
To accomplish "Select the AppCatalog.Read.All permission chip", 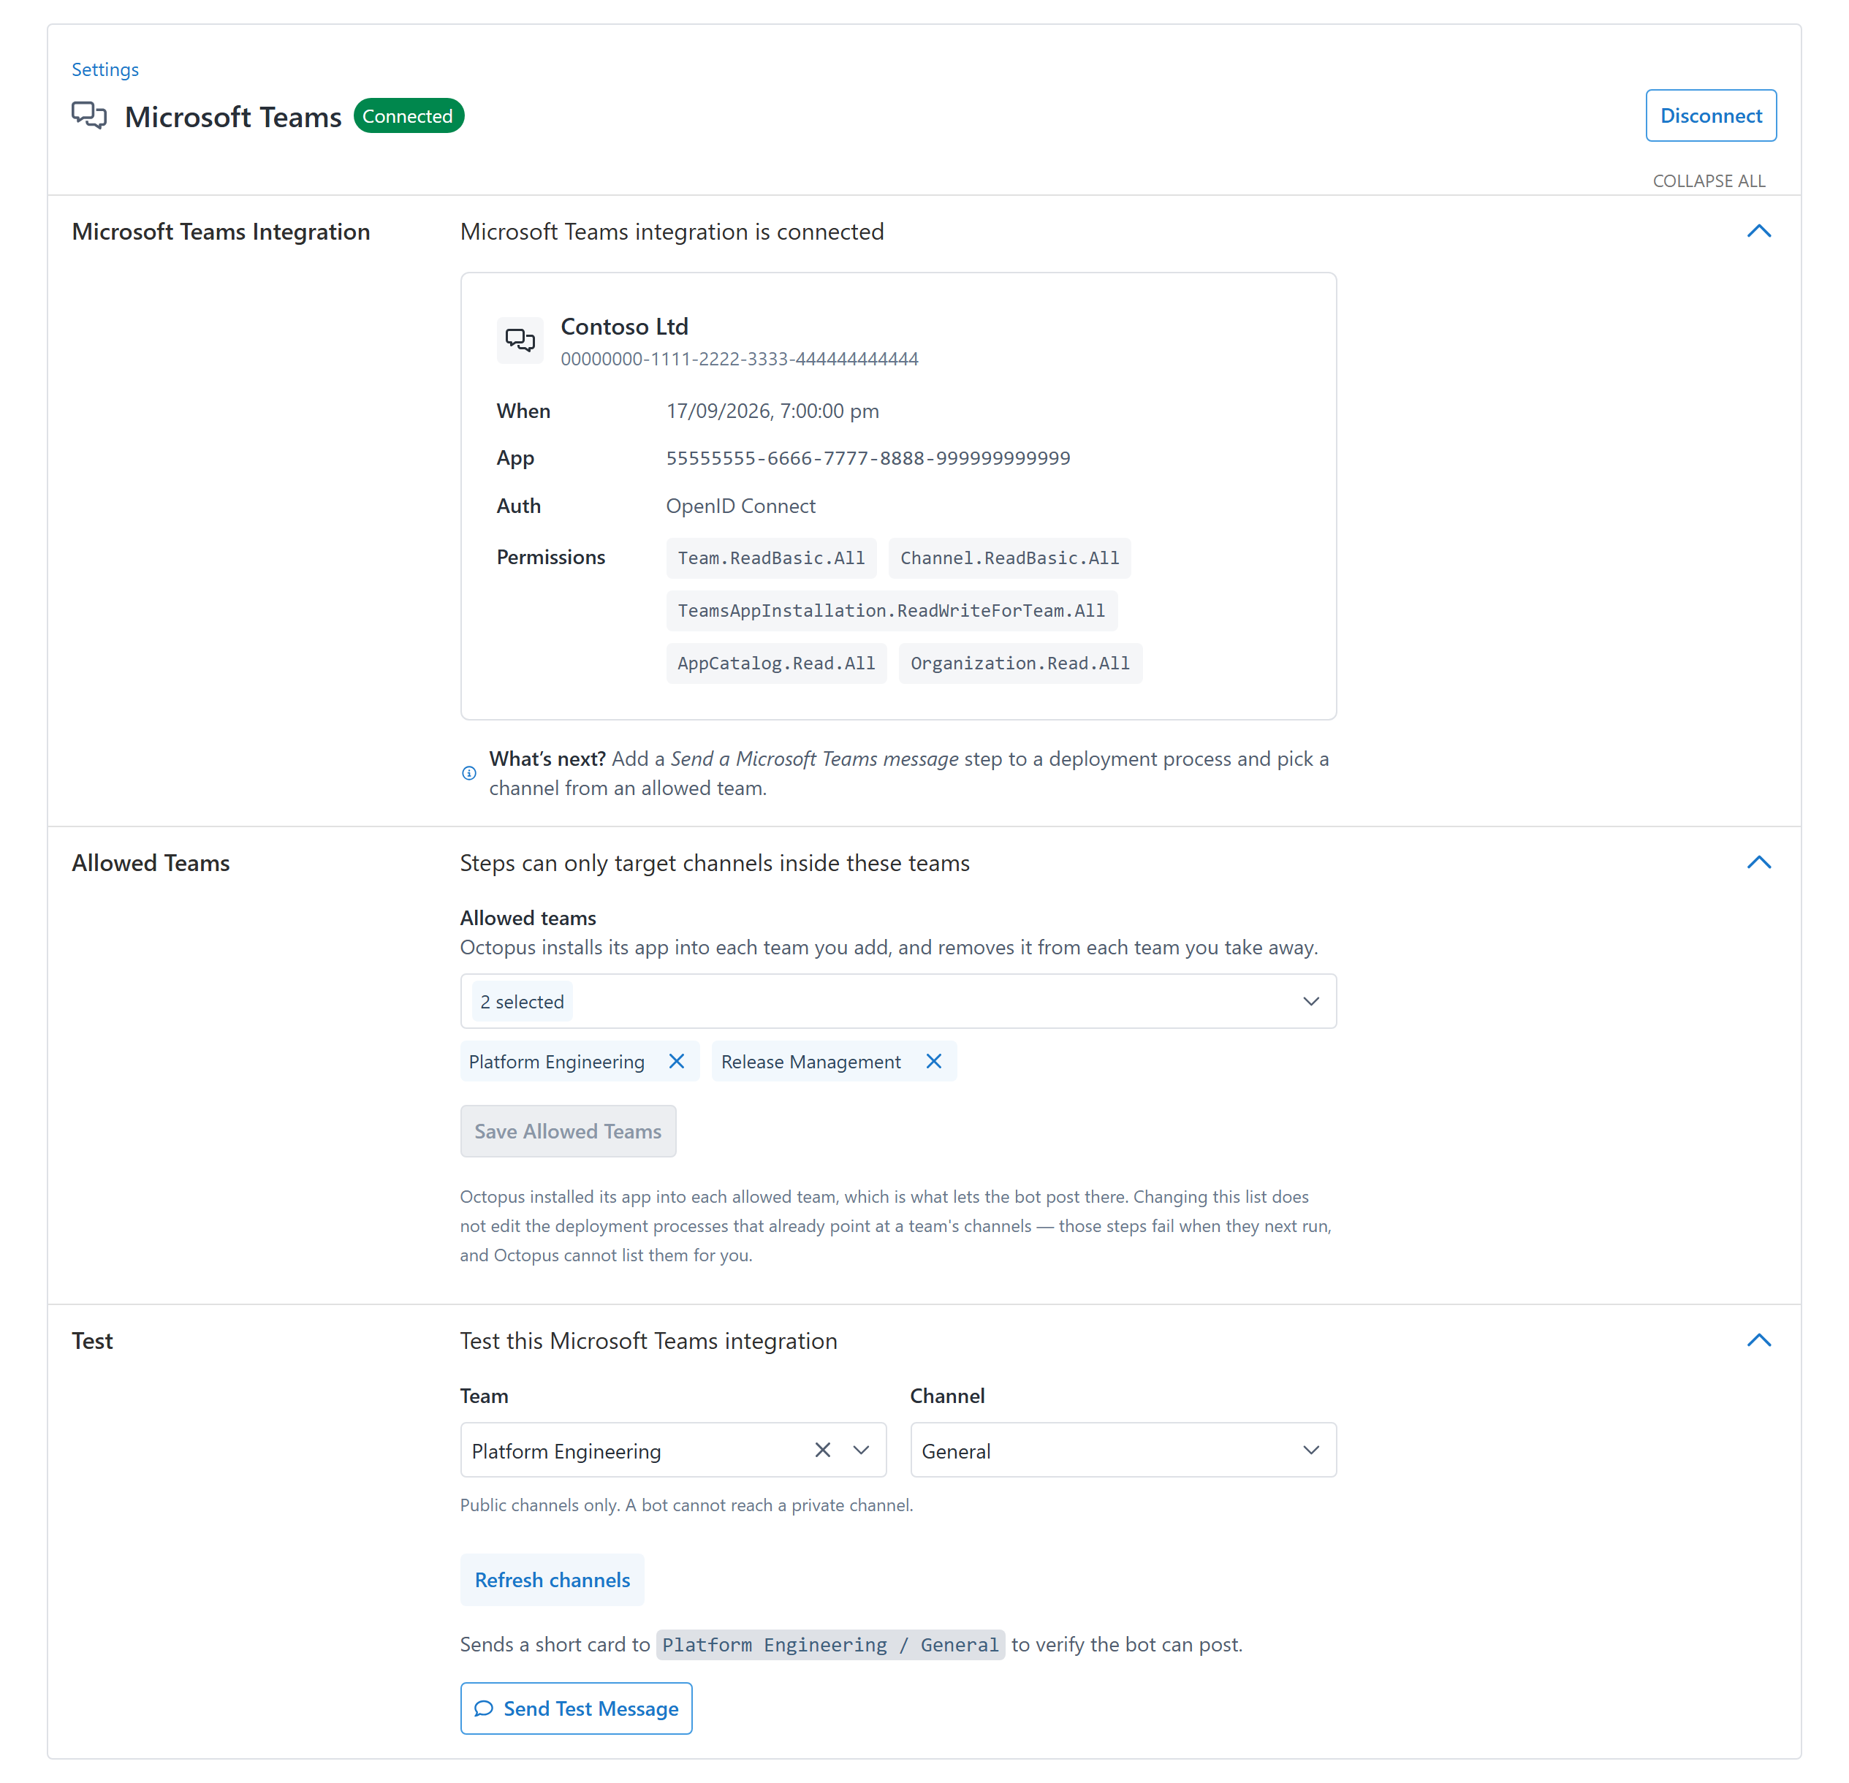I will coord(776,664).
